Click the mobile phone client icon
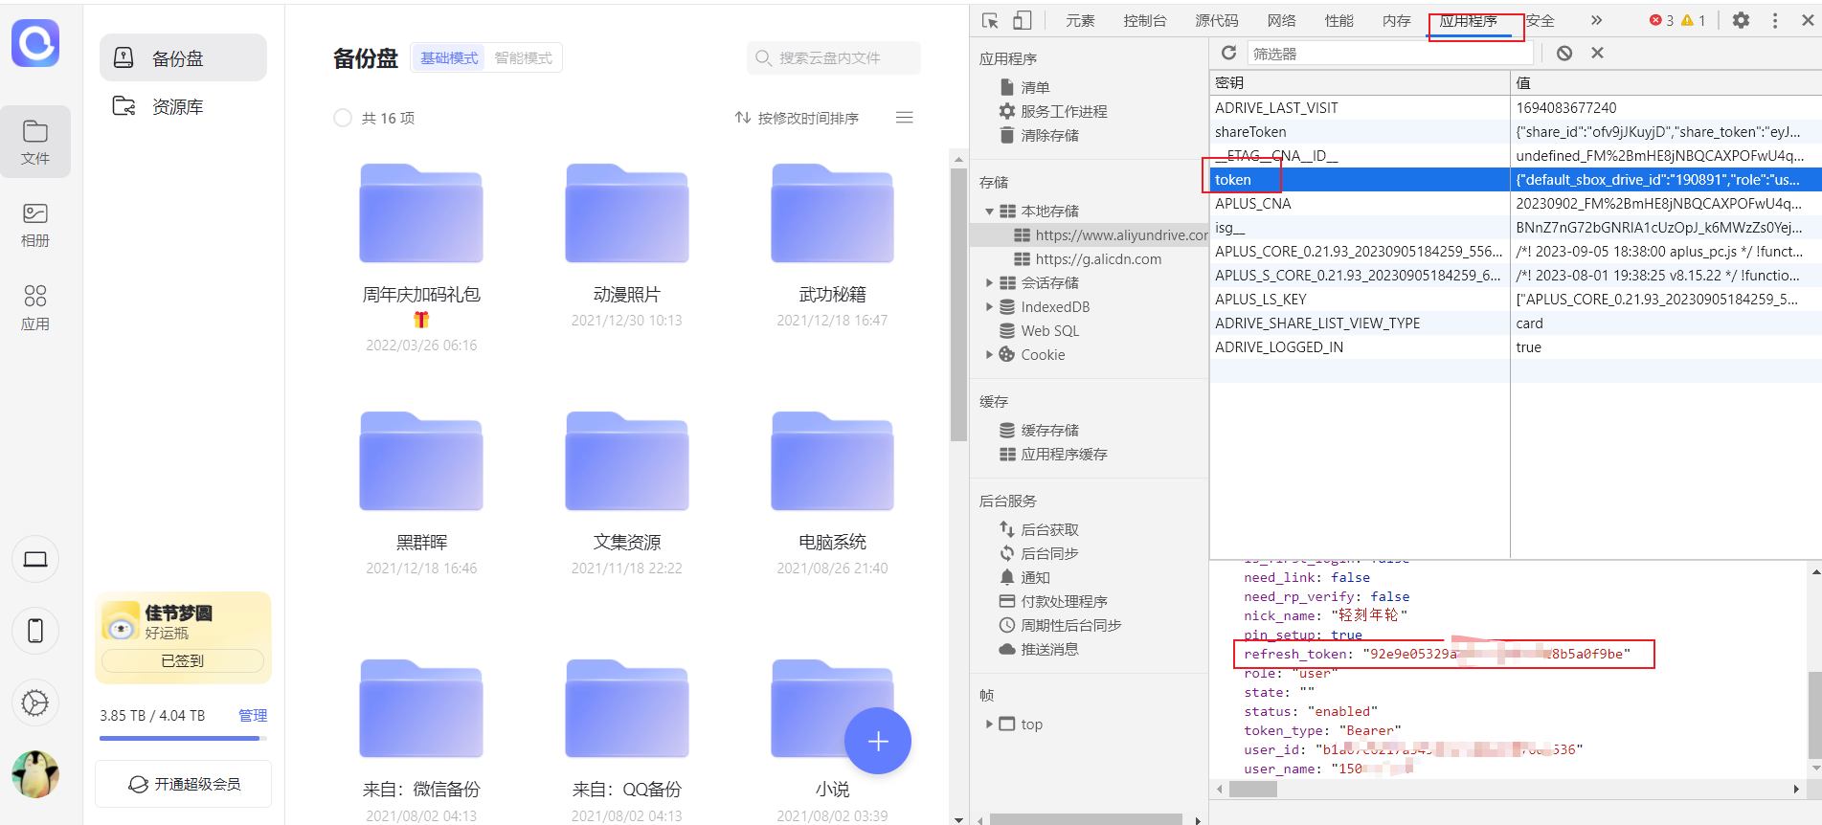The height and width of the screenshot is (825, 1822). click(35, 631)
